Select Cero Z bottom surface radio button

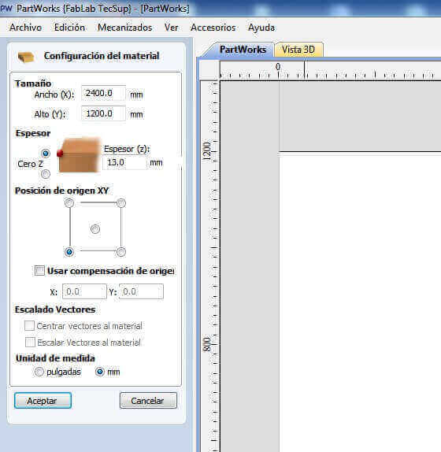click(45, 174)
